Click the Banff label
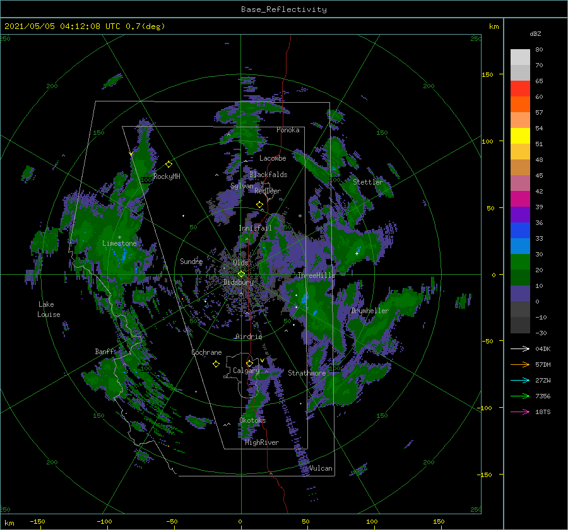The image size is (568, 530). point(104,352)
